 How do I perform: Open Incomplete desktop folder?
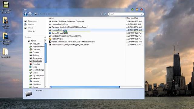(6, 53)
